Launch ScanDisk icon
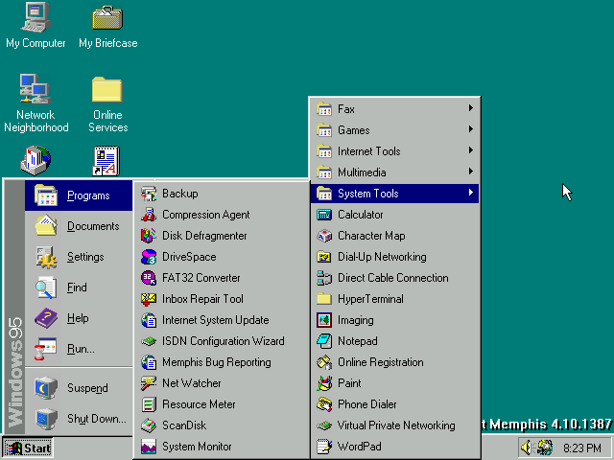 tap(149, 425)
